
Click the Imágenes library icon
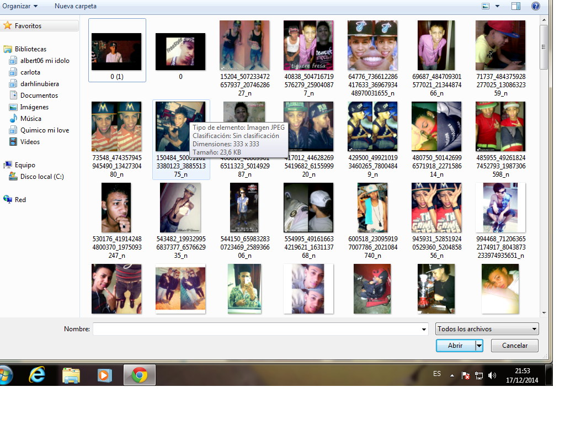tap(13, 107)
